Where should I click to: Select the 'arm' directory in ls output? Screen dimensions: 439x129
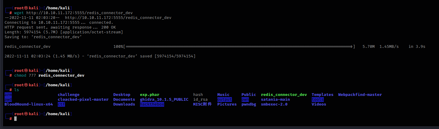tap(8, 95)
